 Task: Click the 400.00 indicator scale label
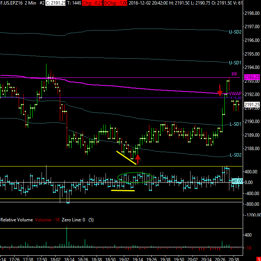pyautogui.click(x=251, y=171)
